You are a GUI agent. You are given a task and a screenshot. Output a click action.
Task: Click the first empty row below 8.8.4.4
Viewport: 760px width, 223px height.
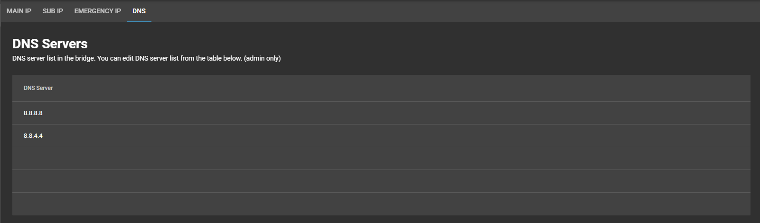pos(381,159)
